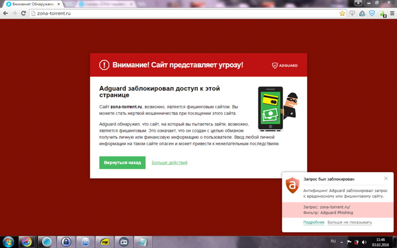This screenshot has height=248, width=397.
Task: Open the small empty new tab button
Action: coord(69,4)
